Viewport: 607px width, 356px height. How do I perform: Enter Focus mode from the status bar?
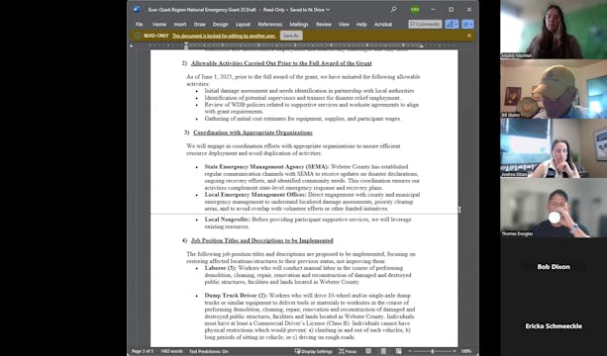coord(348,351)
